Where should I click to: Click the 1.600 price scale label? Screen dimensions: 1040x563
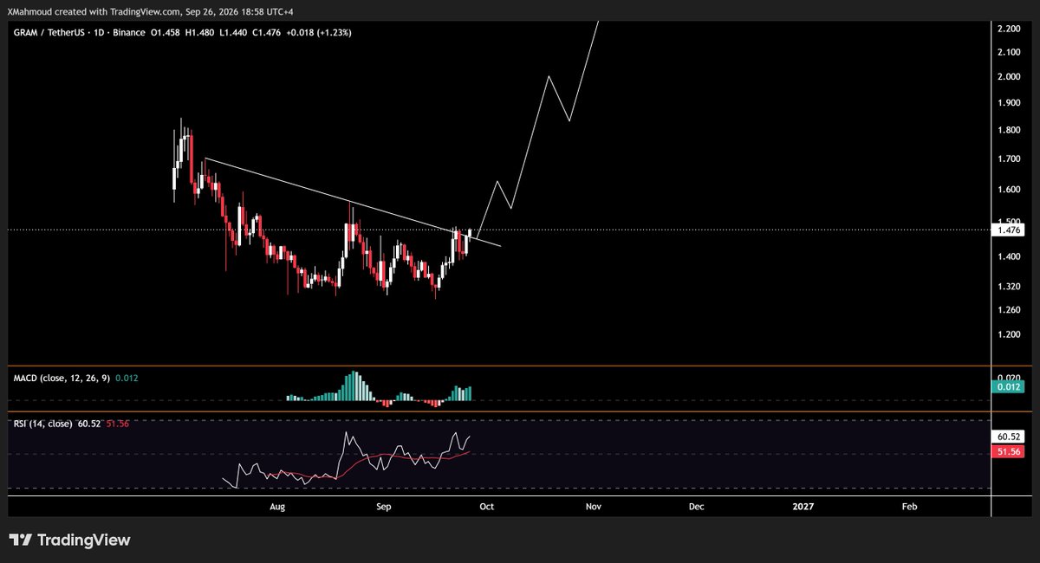[x=1007, y=190]
